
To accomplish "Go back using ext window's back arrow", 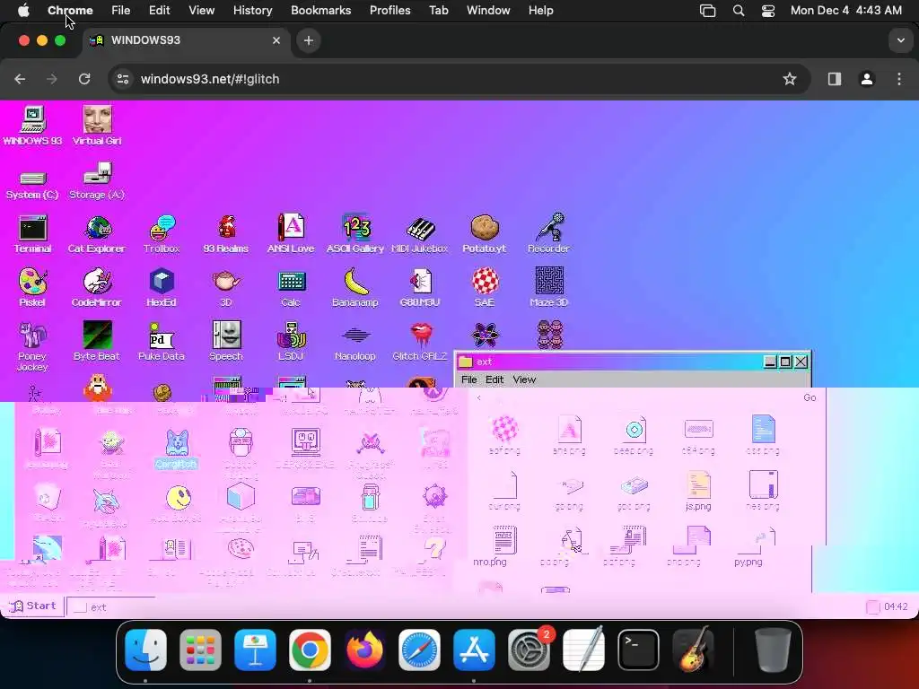I will click(x=479, y=398).
